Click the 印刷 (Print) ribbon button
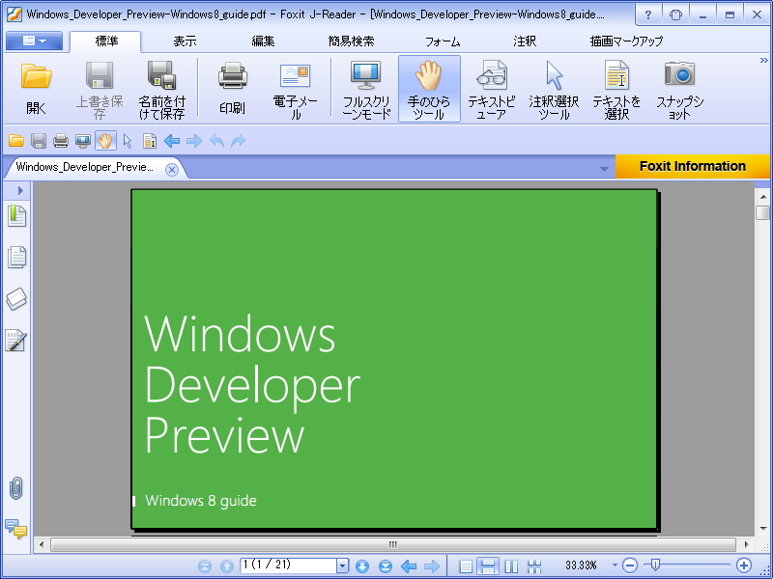 pyautogui.click(x=233, y=89)
